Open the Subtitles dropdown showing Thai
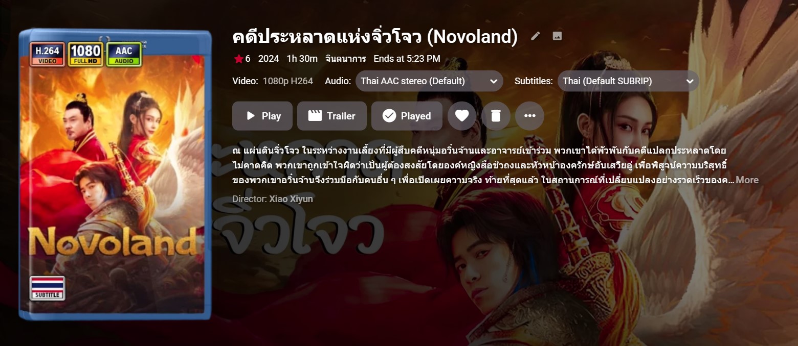This screenshot has height=346, width=798. [x=628, y=81]
